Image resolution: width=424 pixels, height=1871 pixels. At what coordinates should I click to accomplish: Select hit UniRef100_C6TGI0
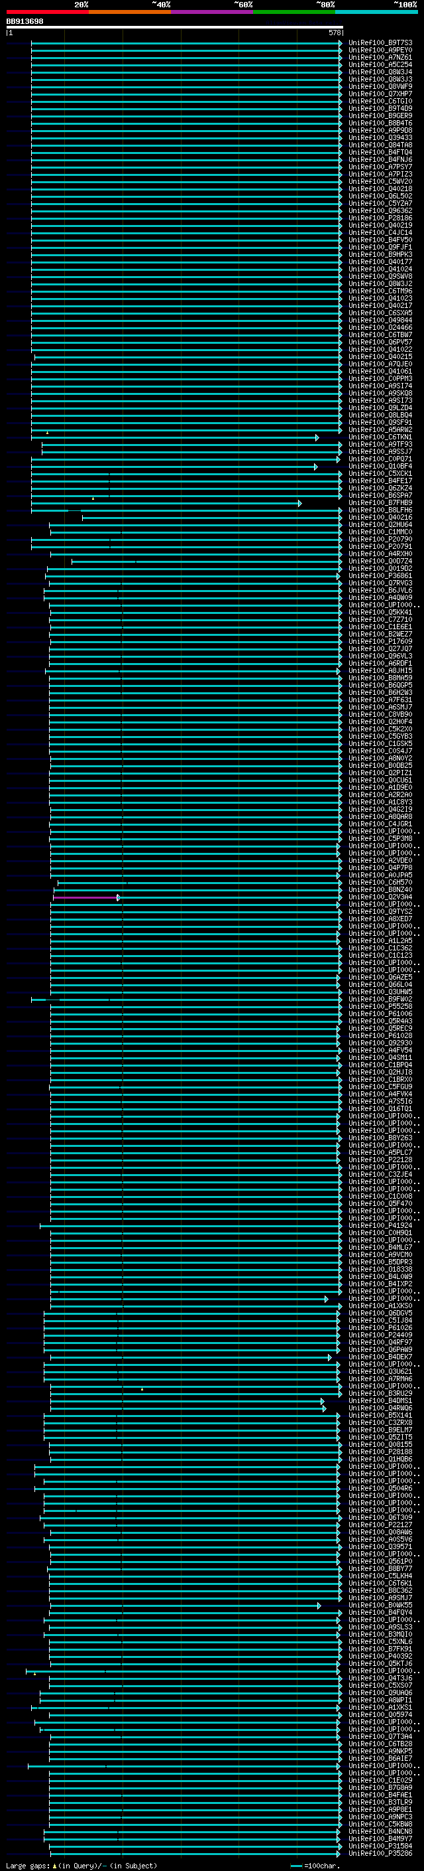coord(380,101)
